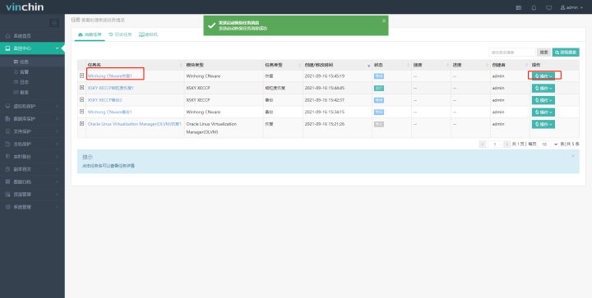This screenshot has width=592, height=298.
Task: Open 操作 dropdown for the OLVM row
Action: pos(543,124)
